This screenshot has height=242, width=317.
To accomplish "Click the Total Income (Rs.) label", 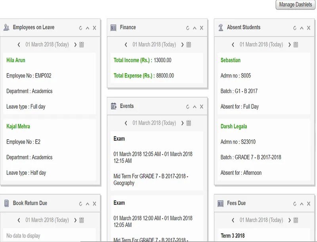I will tap(133, 60).
